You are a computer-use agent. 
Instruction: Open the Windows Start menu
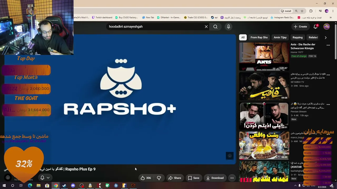(4, 186)
